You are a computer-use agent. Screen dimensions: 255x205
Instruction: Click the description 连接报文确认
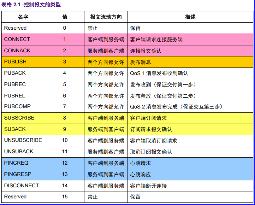146,51
